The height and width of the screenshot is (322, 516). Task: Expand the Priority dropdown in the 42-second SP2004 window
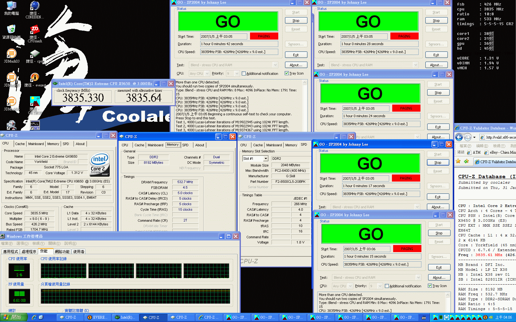pyautogui.click(x=237, y=74)
